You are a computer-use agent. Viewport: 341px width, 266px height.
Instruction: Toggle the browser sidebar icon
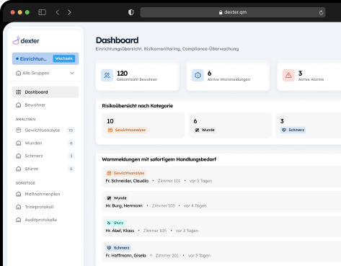pos(43,12)
